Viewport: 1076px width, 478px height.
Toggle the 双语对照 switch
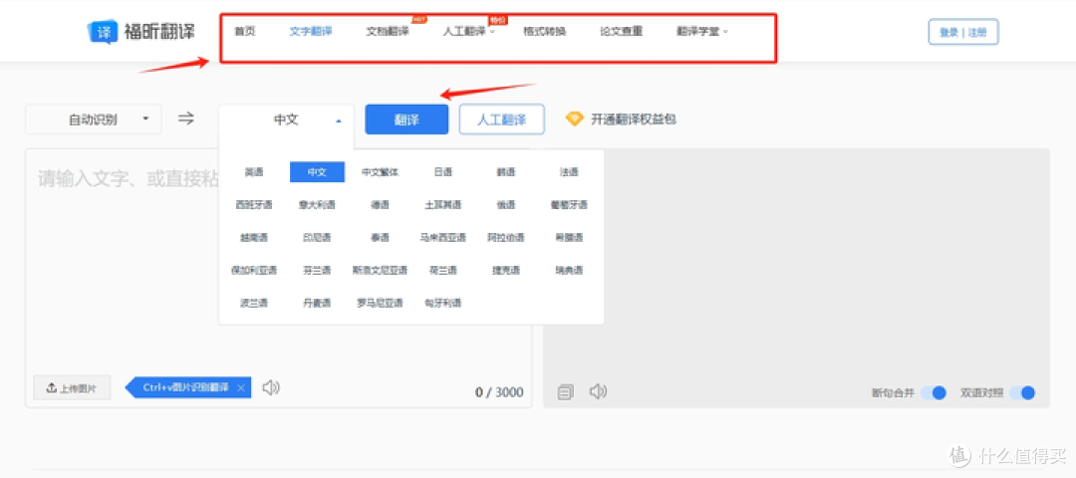(x=1021, y=393)
